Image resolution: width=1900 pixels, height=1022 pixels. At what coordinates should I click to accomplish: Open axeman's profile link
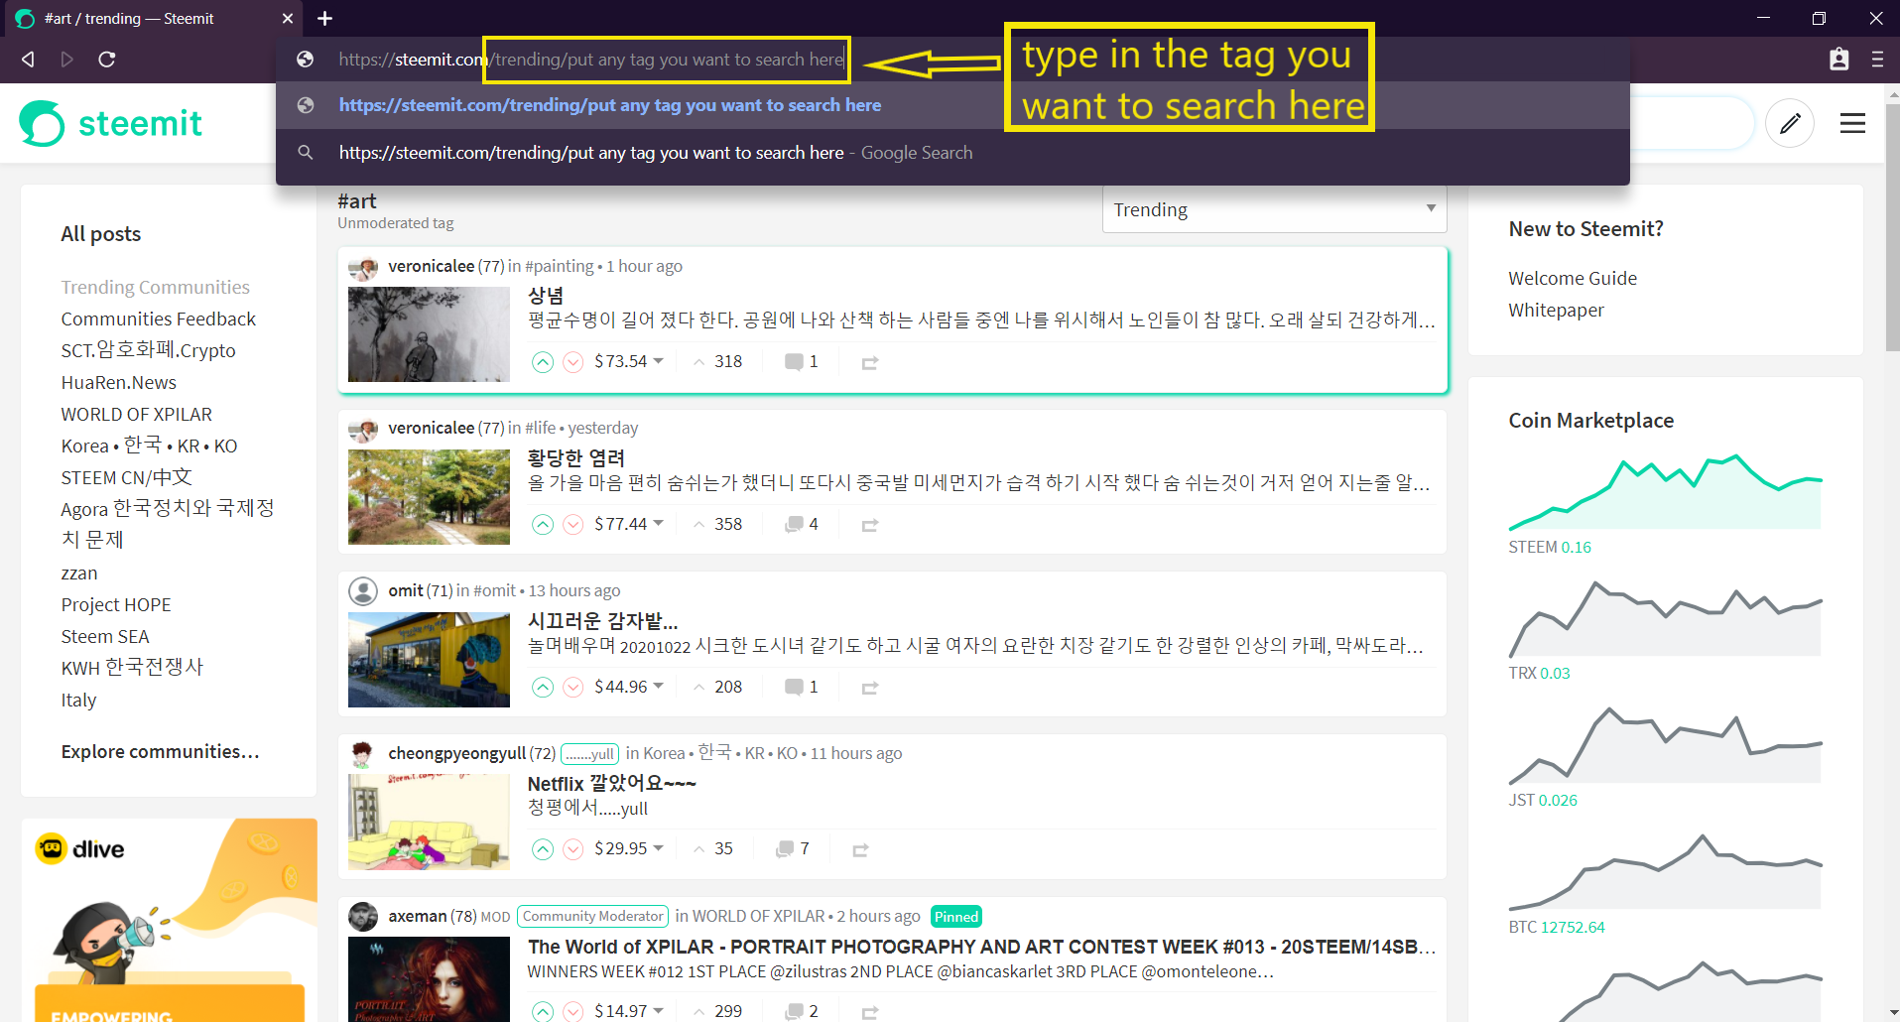click(x=418, y=916)
